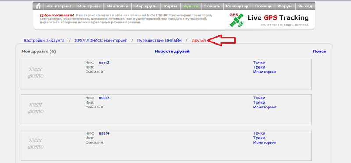The width and height of the screenshot is (351, 163).
Task: Open Мониторинг link for user4
Action: tap(265, 142)
